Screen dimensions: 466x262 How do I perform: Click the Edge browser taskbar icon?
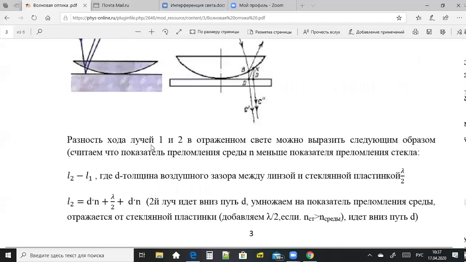[193, 255]
